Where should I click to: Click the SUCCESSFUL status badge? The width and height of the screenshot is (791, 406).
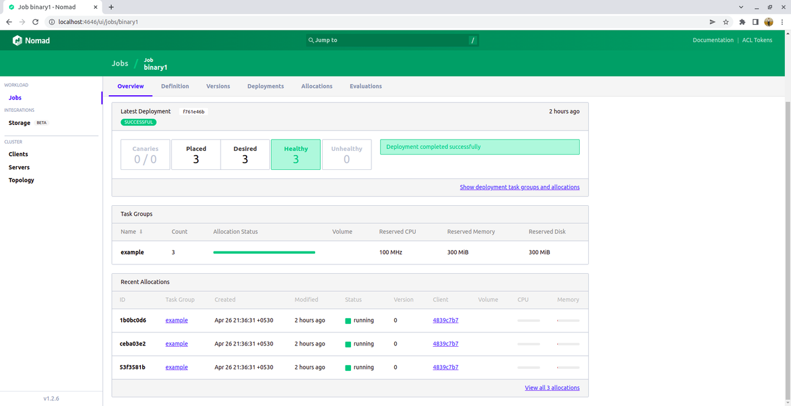tap(138, 122)
